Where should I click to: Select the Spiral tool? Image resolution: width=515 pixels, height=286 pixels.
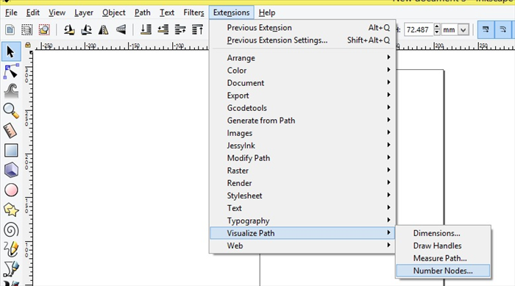[11, 230]
